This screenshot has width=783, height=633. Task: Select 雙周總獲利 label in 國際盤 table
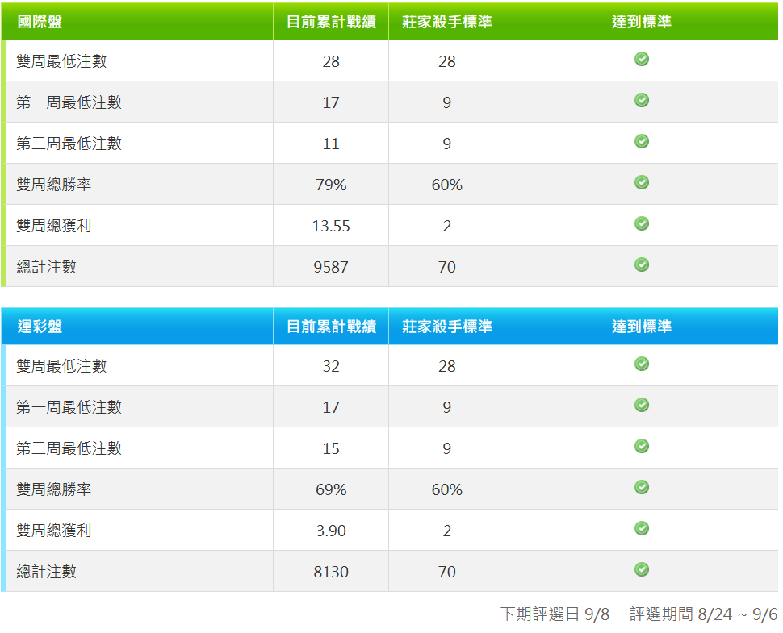54,226
